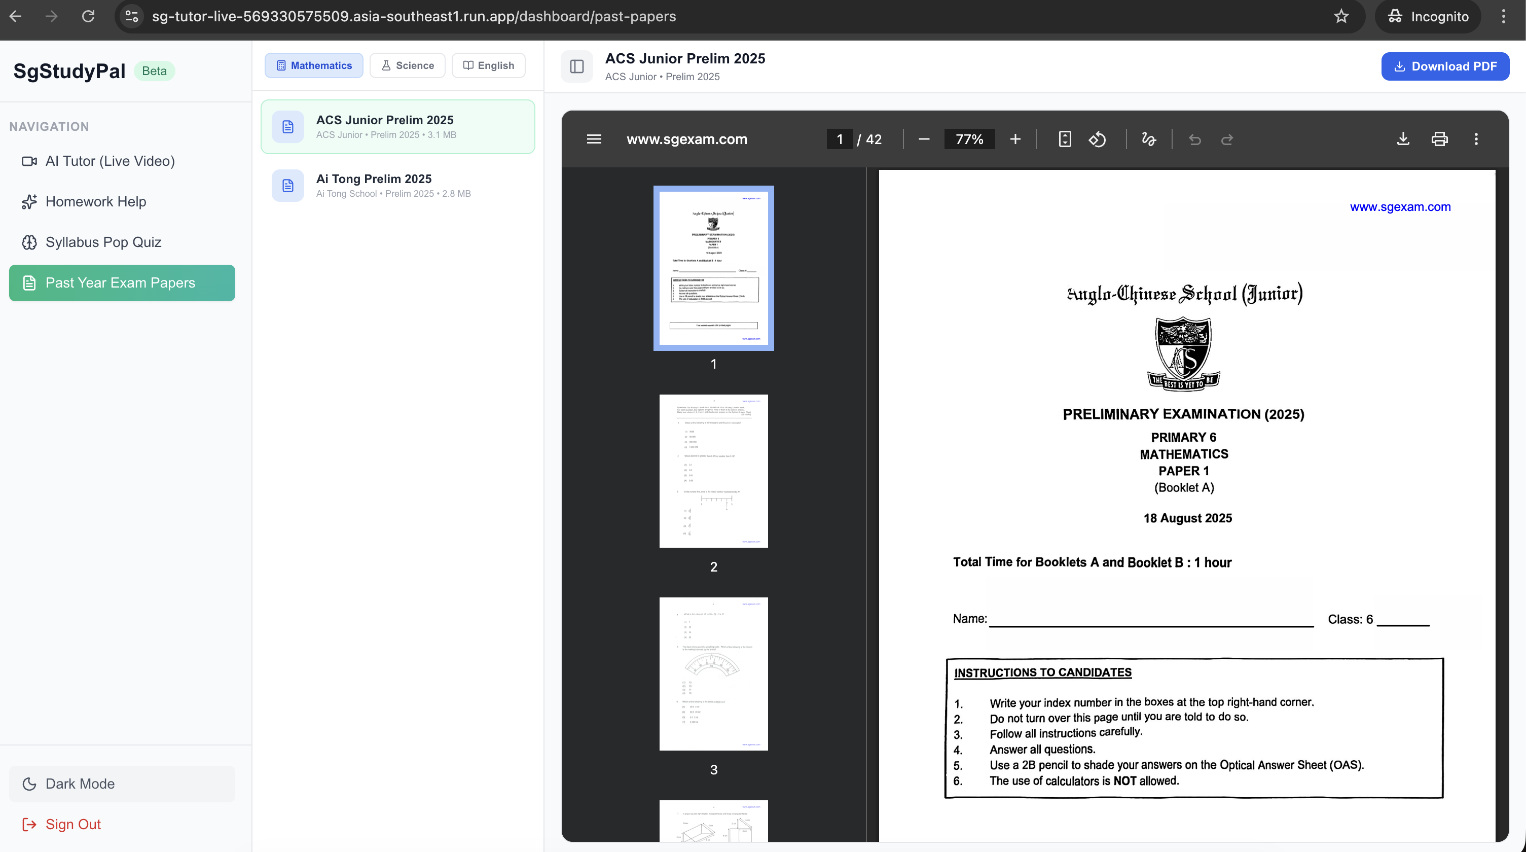The width and height of the screenshot is (1526, 852).
Task: Open the Syllabus Pop Quiz navigation item
Action: [x=103, y=242]
